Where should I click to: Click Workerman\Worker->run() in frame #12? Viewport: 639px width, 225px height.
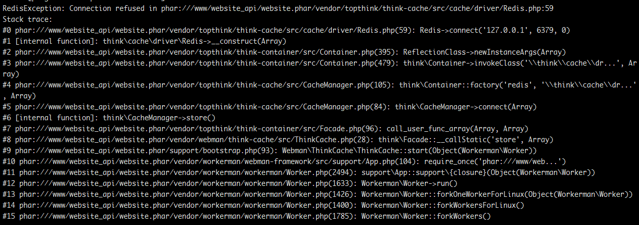click(x=409, y=183)
